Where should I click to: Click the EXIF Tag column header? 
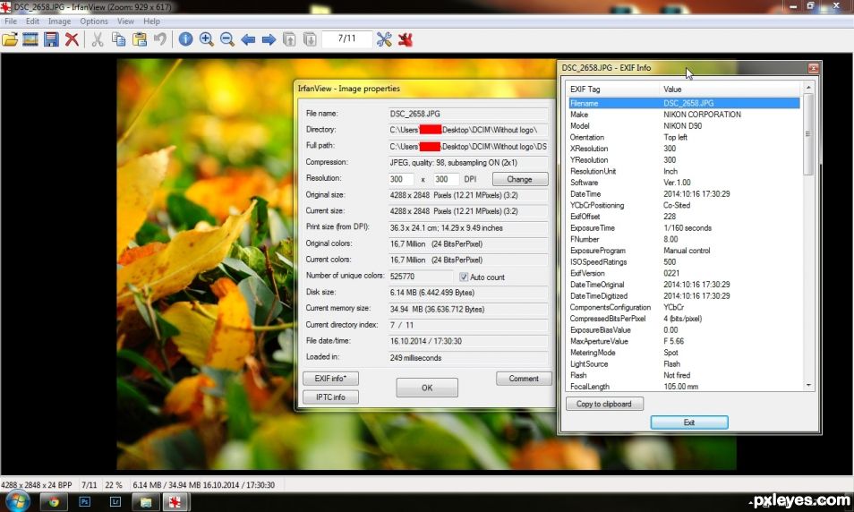612,89
